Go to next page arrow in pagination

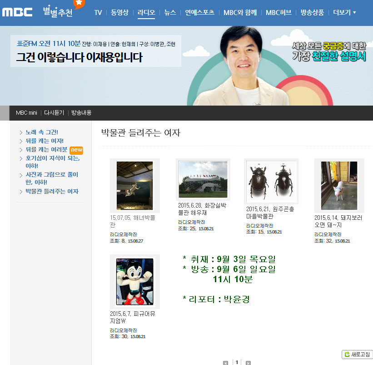point(248,363)
